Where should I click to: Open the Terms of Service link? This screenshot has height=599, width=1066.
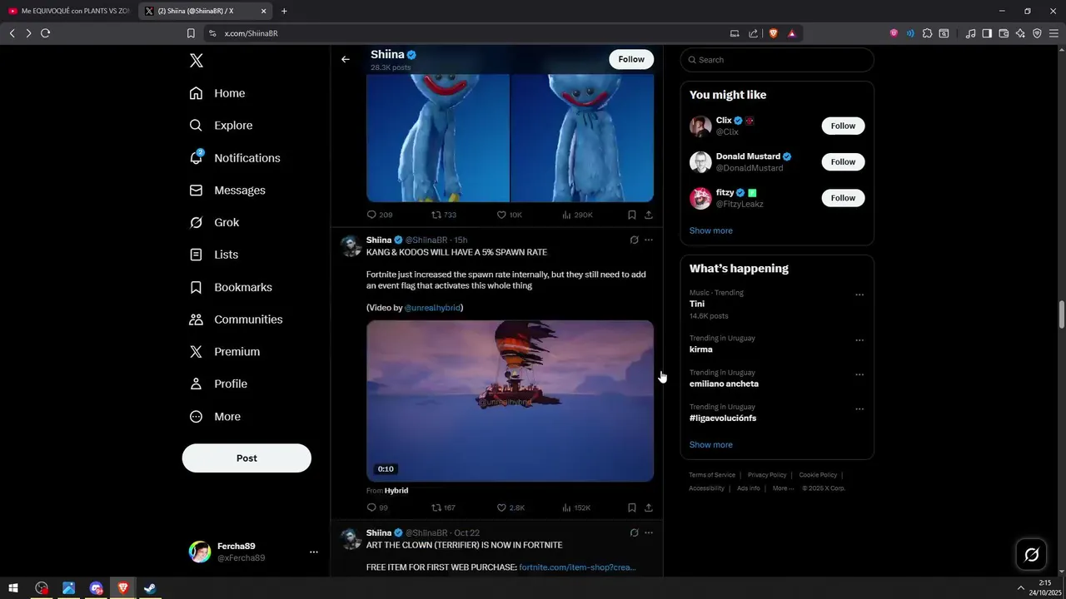(712, 475)
